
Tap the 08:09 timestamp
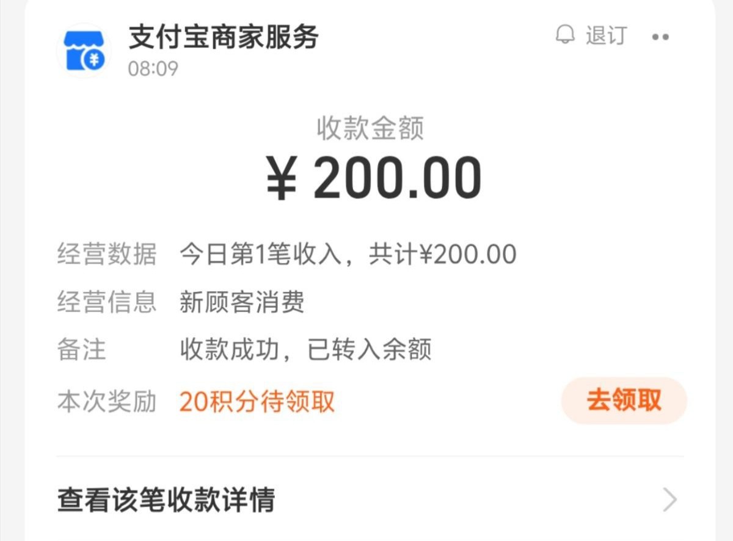click(153, 68)
